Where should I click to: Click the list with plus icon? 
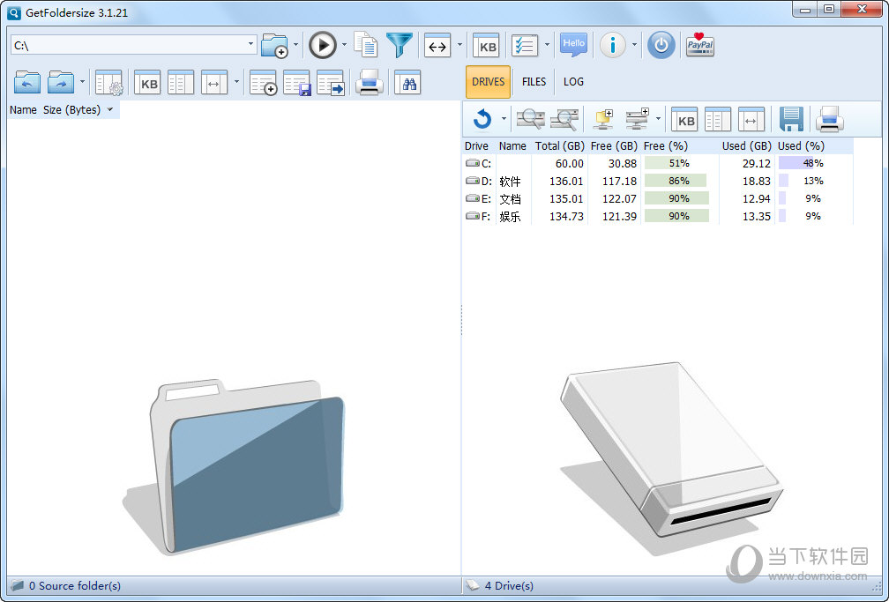(263, 83)
